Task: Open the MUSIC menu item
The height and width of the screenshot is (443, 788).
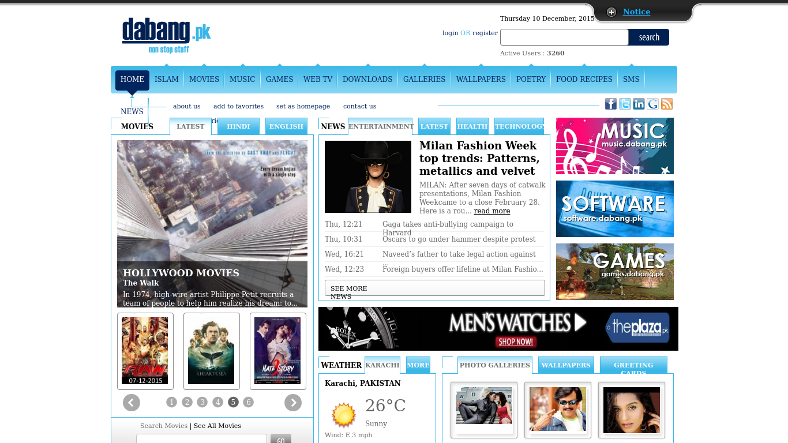Action: point(242,80)
